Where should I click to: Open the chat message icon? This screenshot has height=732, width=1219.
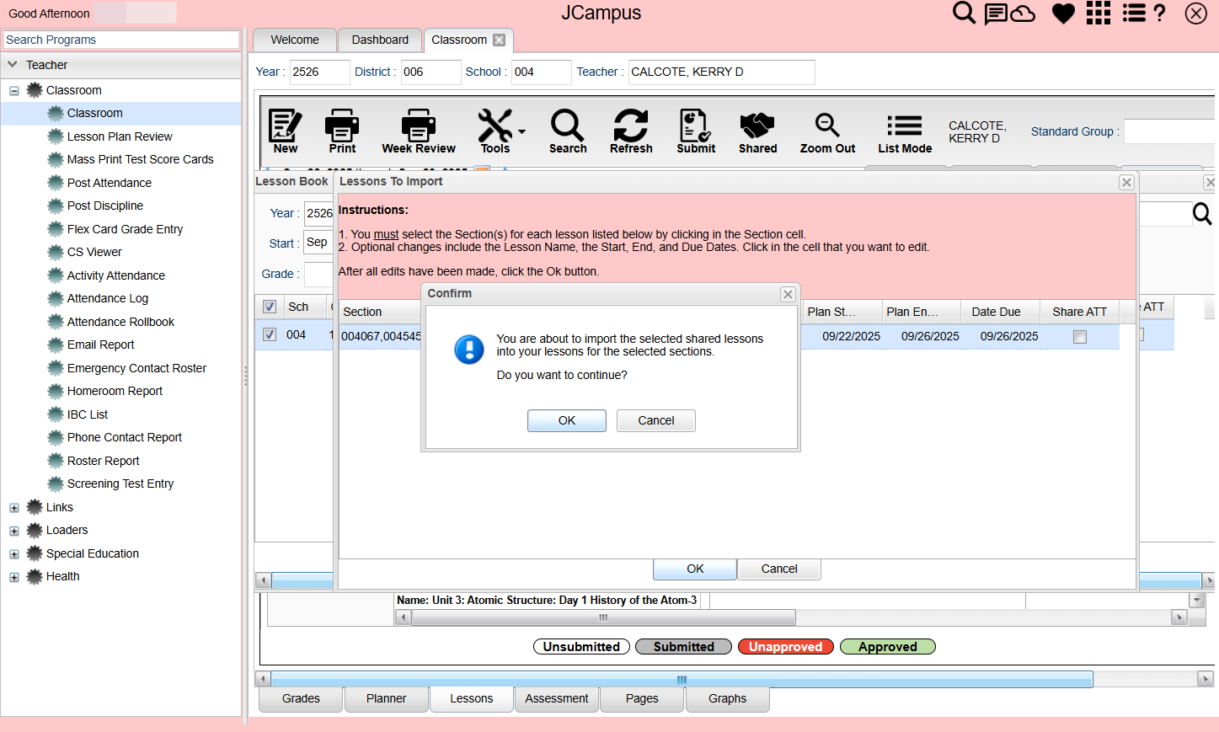[996, 13]
